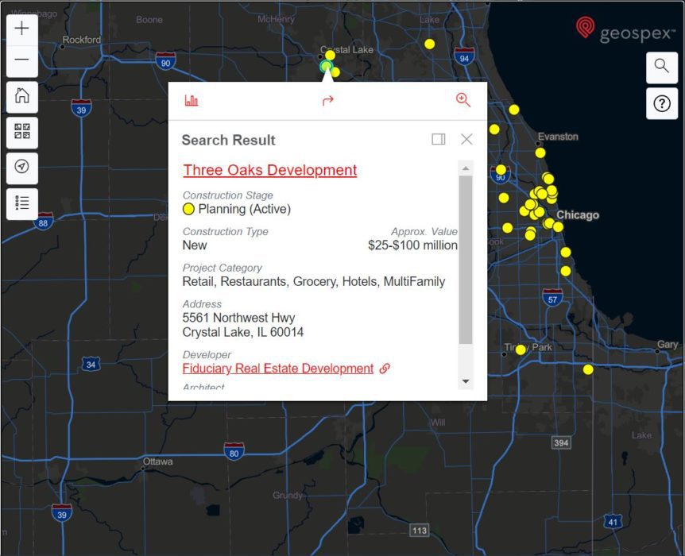Activate the find-my-location compass icon
Viewport: 685px width, 556px height.
(21, 168)
